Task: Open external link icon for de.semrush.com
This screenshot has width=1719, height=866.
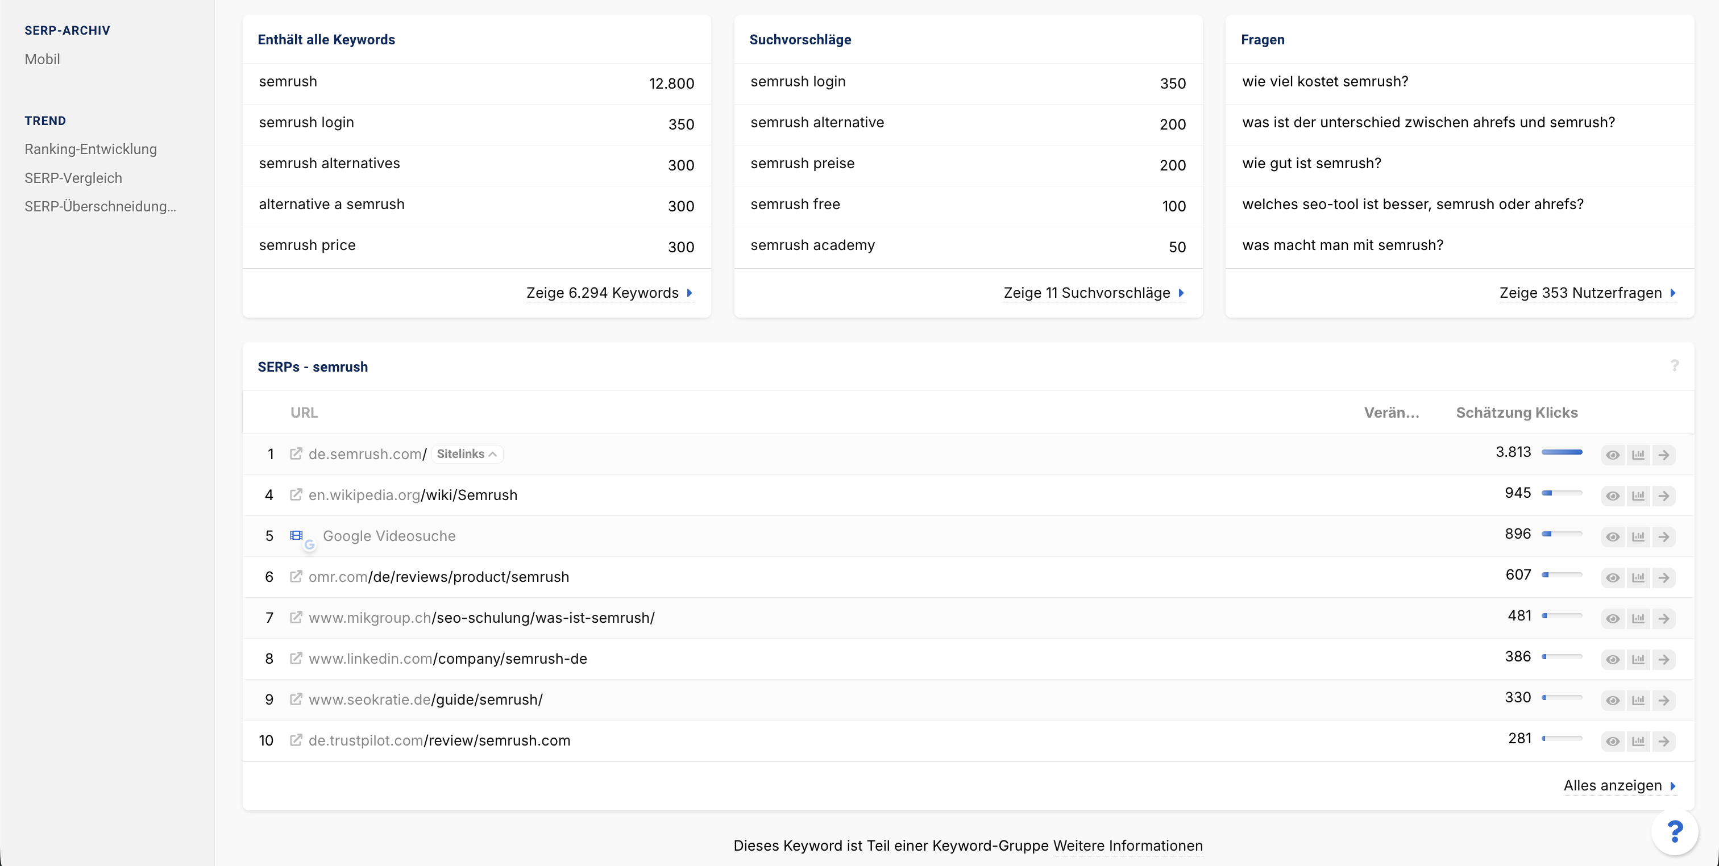Action: [296, 453]
